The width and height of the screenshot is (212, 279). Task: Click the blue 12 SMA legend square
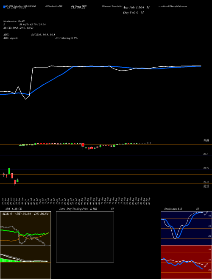pyautogui.click(x=4, y=7)
